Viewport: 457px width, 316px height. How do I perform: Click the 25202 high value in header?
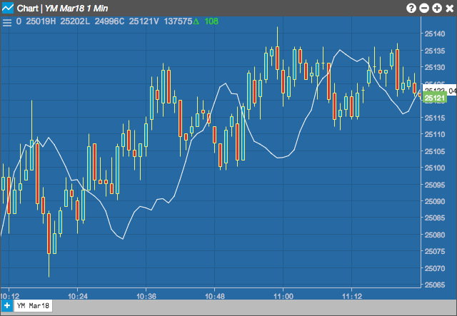point(73,21)
